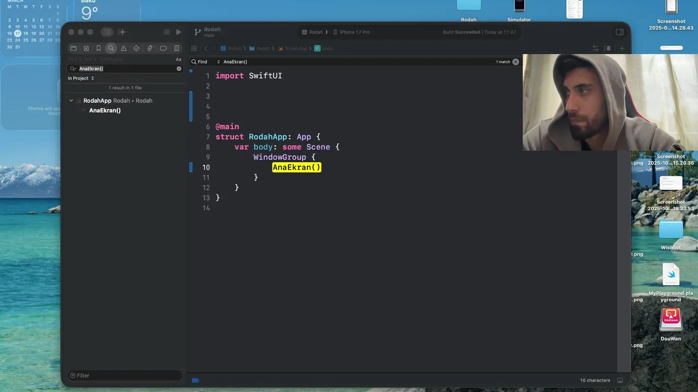The image size is (698, 392).
Task: Adjust editor options lines icon
Action: tap(607, 48)
